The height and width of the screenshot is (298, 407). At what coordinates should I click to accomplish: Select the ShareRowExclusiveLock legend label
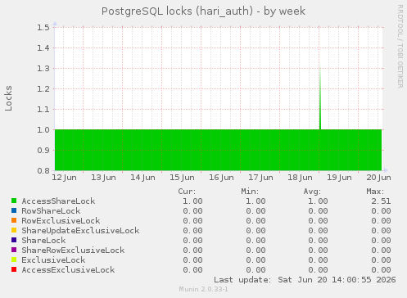point(73,251)
